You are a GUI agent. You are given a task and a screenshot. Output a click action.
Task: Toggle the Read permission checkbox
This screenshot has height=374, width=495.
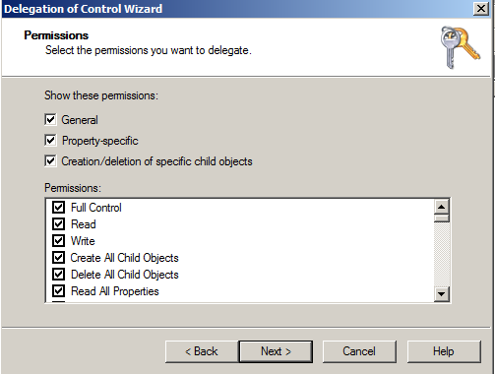tap(58, 224)
